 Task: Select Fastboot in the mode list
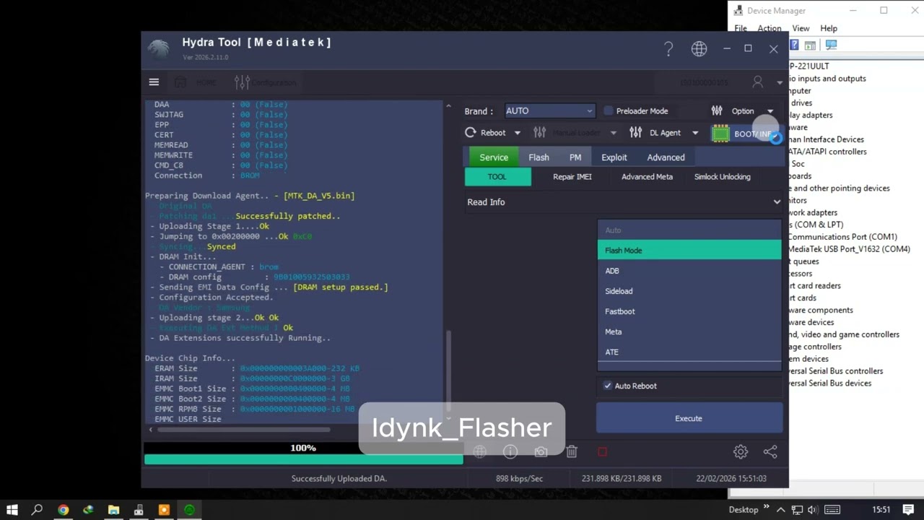point(689,311)
